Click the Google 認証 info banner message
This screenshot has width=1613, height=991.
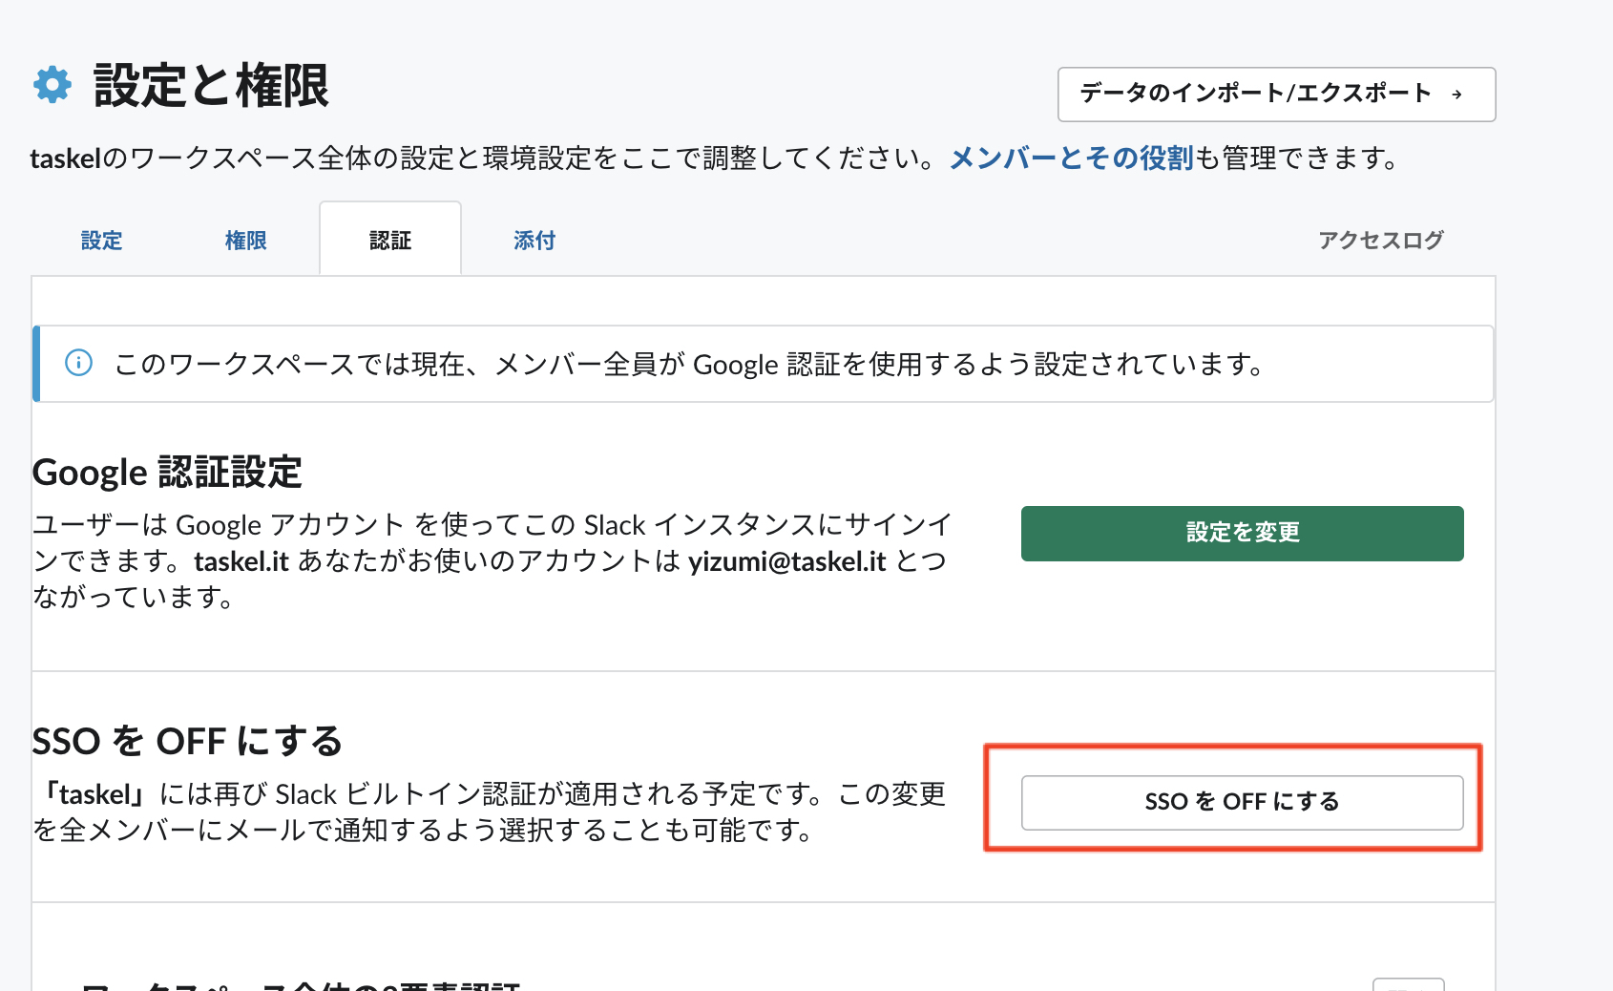(x=689, y=365)
